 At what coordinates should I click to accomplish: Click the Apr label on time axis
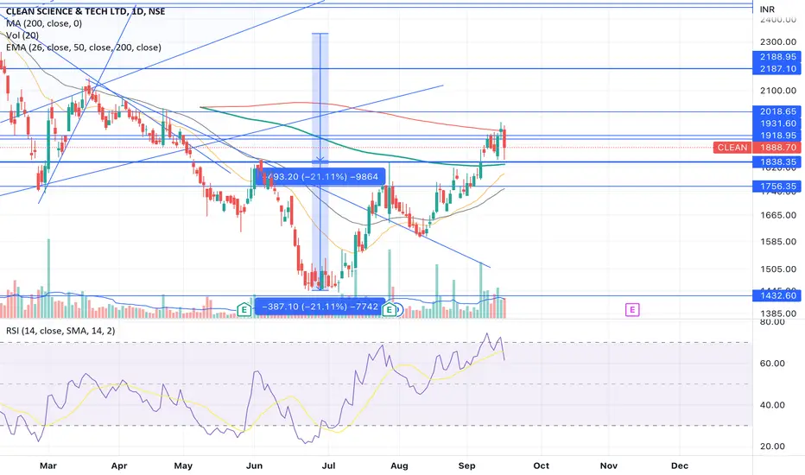(118, 465)
